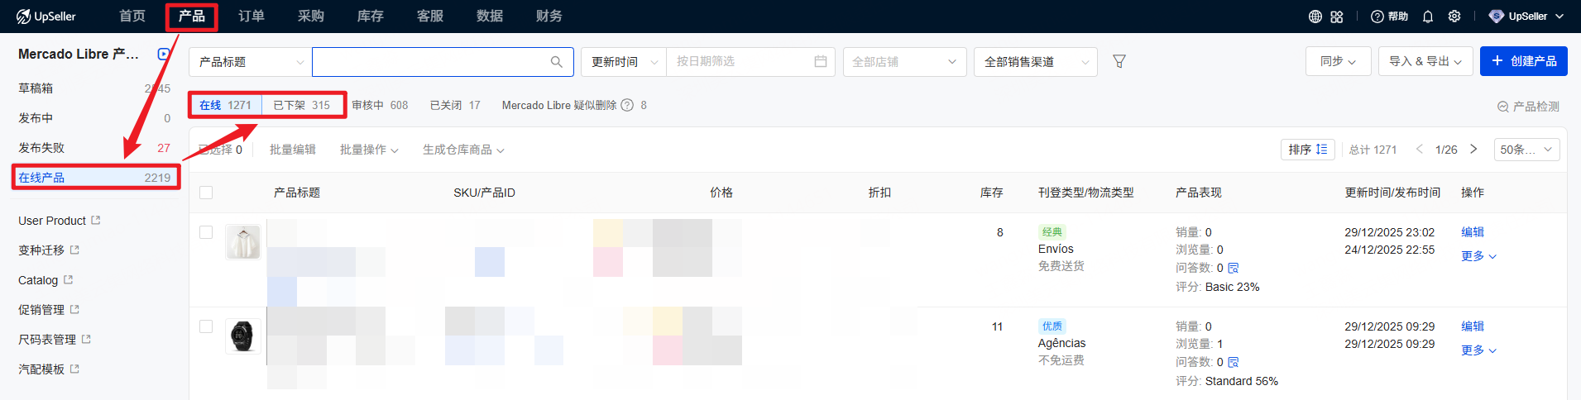Check the first product row checkbox
The height and width of the screenshot is (400, 1581).
pyautogui.click(x=206, y=232)
